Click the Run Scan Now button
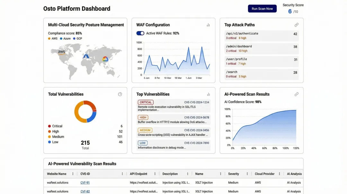Viewport: 347px width, 194px height. [x=262, y=8]
